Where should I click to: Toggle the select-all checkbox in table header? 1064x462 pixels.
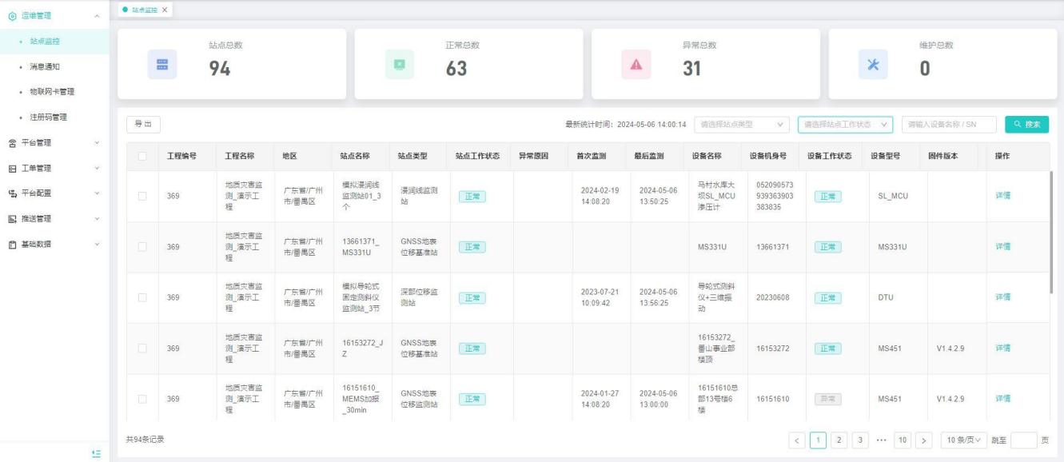(x=142, y=156)
